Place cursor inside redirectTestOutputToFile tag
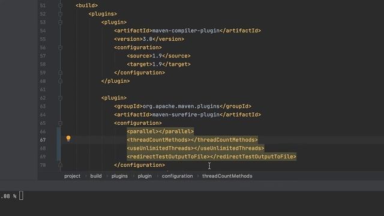This screenshot has width=384, height=216. [210, 157]
